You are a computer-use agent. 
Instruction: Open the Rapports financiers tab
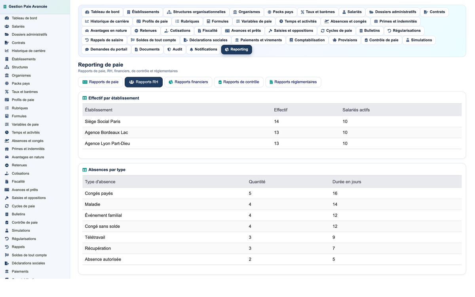pos(188,82)
